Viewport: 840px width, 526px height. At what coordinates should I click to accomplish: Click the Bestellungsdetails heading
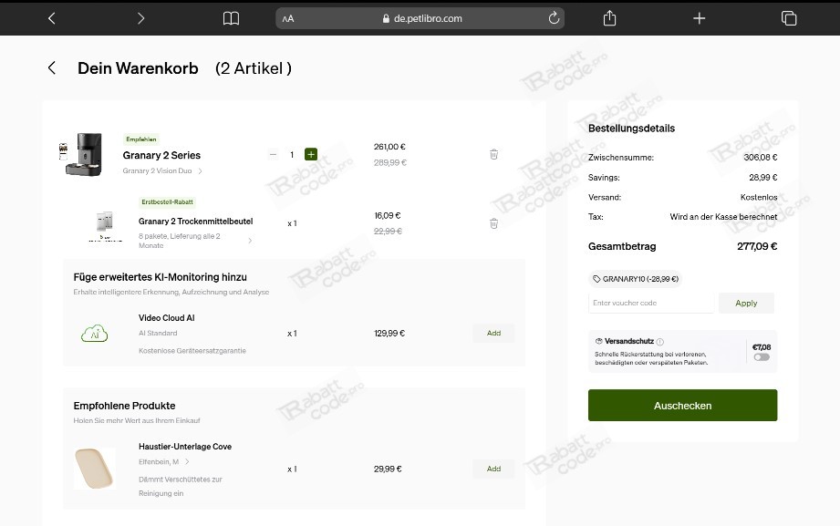tap(632, 128)
